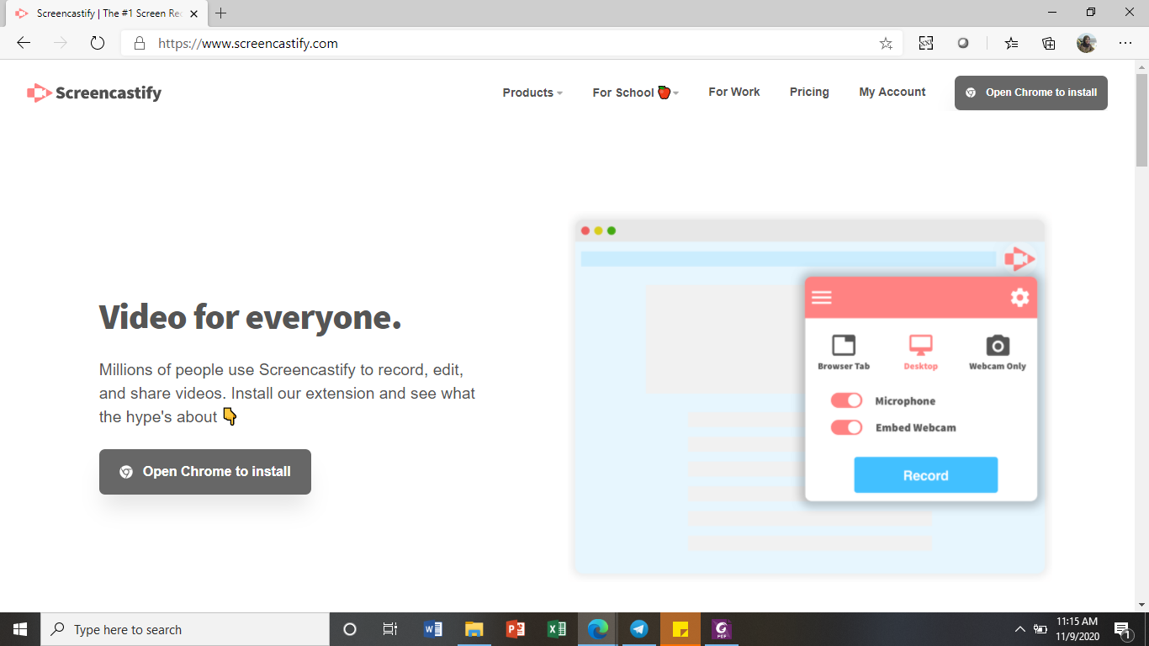Click the blue Record button
Screen dimensions: 1149x646
926,475
